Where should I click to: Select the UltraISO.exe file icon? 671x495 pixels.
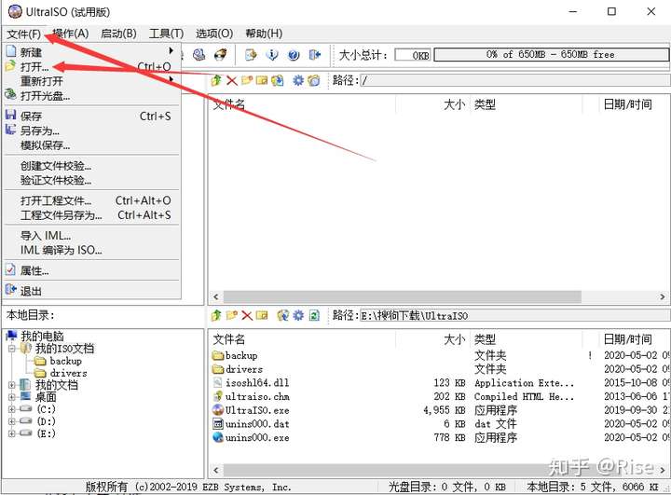218,410
